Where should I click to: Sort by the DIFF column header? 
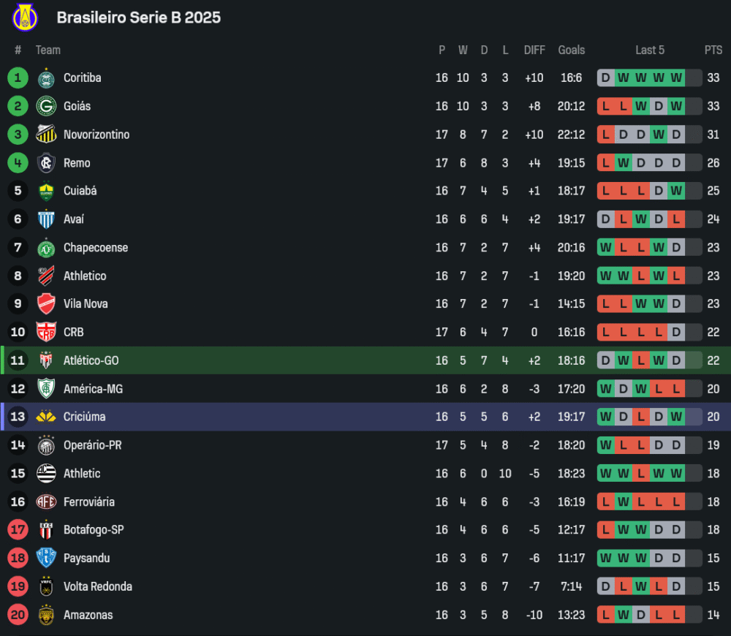point(534,50)
